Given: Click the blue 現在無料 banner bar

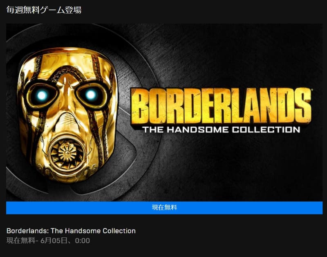Looking at the screenshot, I should point(164,208).
